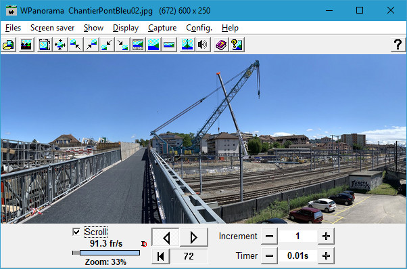Click the Zoom: 33% text

point(105,262)
